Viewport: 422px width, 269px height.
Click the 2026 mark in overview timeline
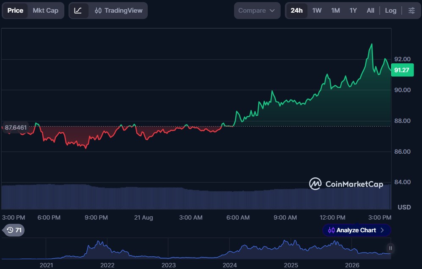tap(352, 265)
